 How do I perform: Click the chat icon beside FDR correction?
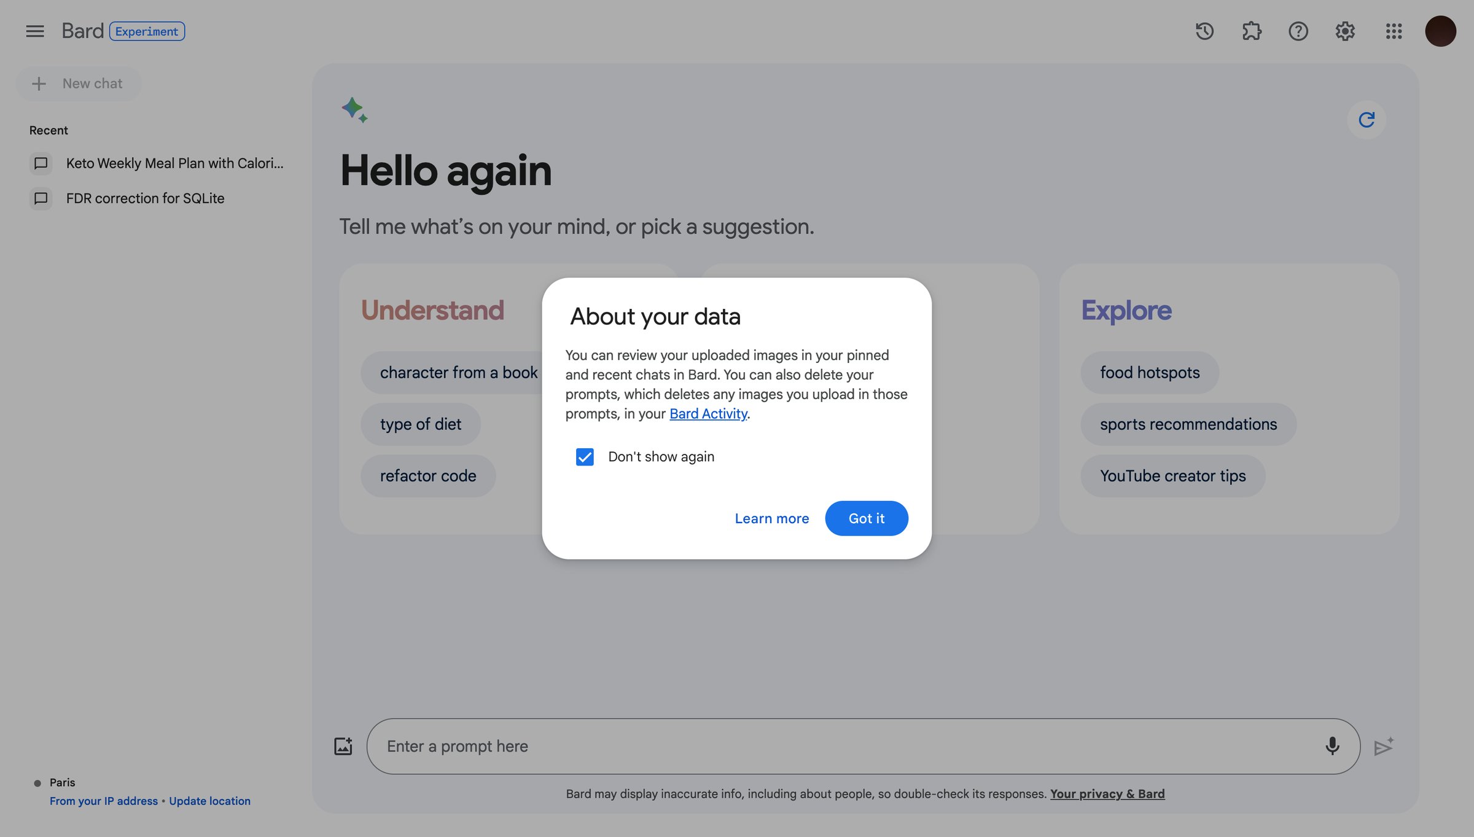(x=41, y=198)
